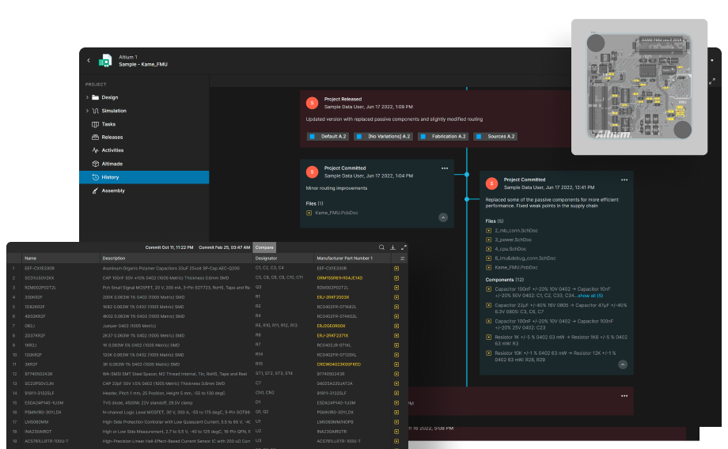Screen dimensions: 728x449
Task: Open Design in the project sidebar
Action: pos(110,97)
